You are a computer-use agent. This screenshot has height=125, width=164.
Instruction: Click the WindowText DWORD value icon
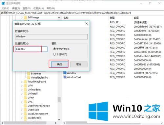click(65, 77)
